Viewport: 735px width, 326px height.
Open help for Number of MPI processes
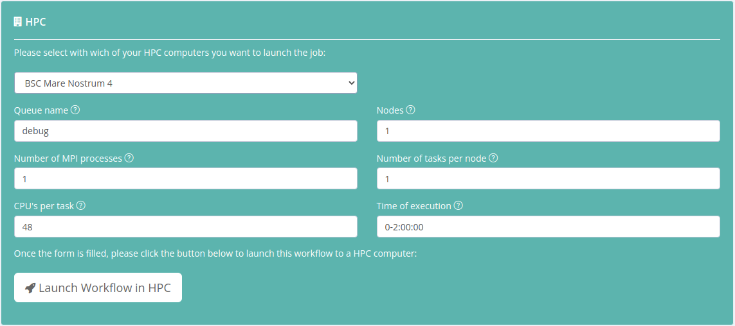[129, 158]
